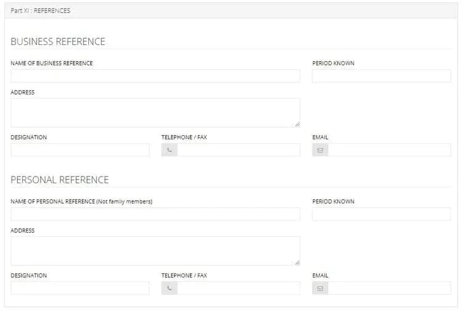Focus the Name of Personal Reference field
This screenshot has height=311, width=463.
[x=155, y=214]
